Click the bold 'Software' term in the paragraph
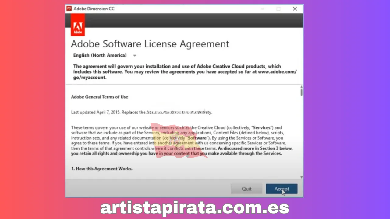Viewport: 390px width, 219px height. (197, 138)
